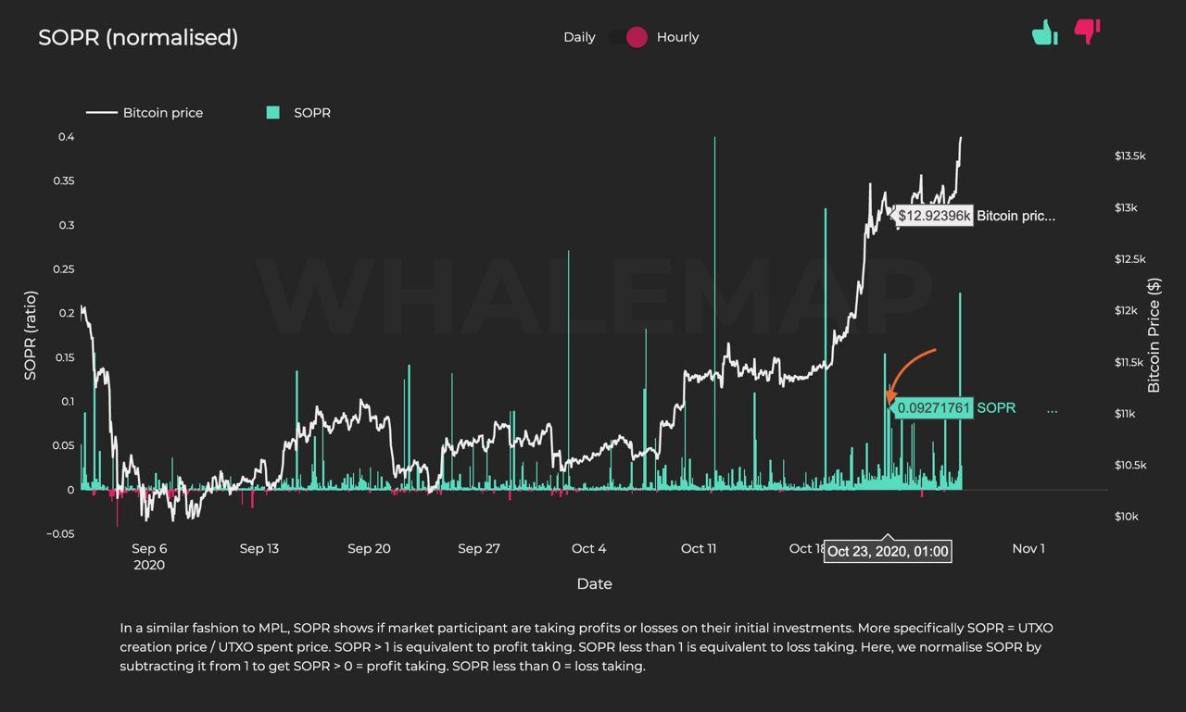Screen dimensions: 1186x712
Task: Click the $12k price axis value
Action: [1128, 310]
